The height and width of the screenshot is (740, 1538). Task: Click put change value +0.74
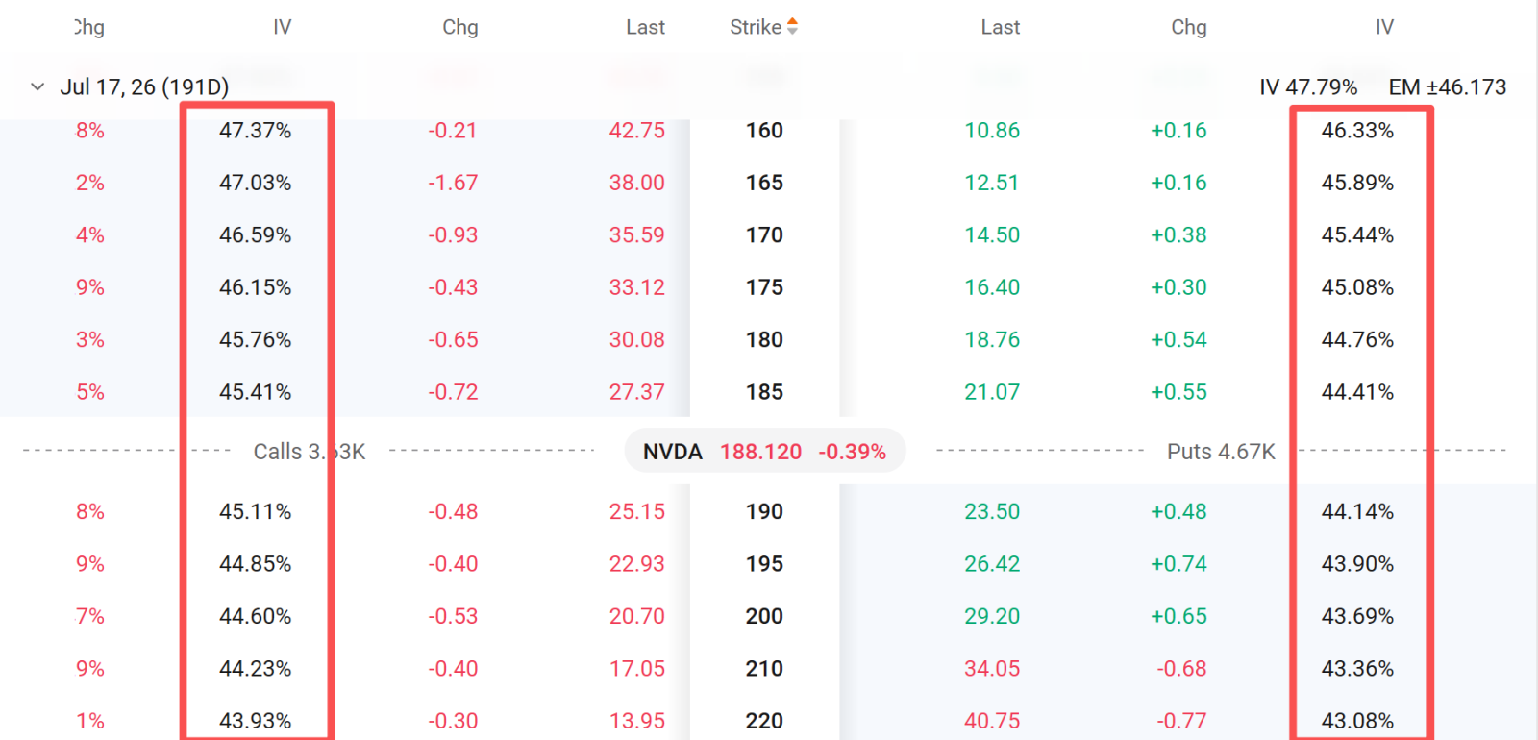point(1178,564)
